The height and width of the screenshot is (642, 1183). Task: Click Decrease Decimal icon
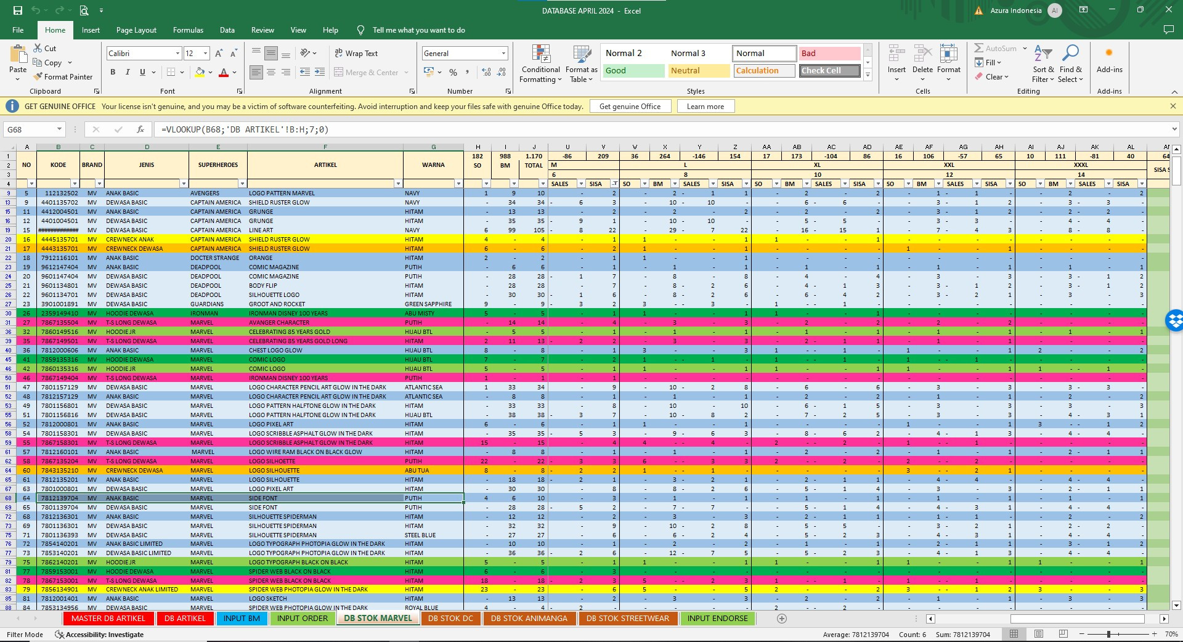tap(502, 72)
